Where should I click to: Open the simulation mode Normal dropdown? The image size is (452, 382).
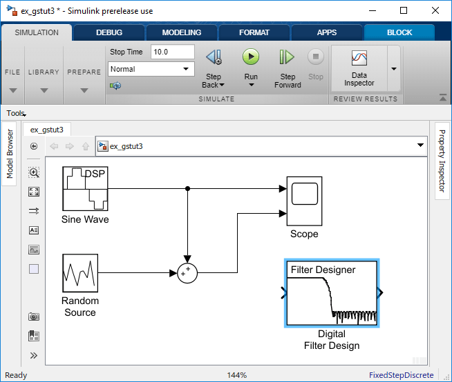[151, 69]
